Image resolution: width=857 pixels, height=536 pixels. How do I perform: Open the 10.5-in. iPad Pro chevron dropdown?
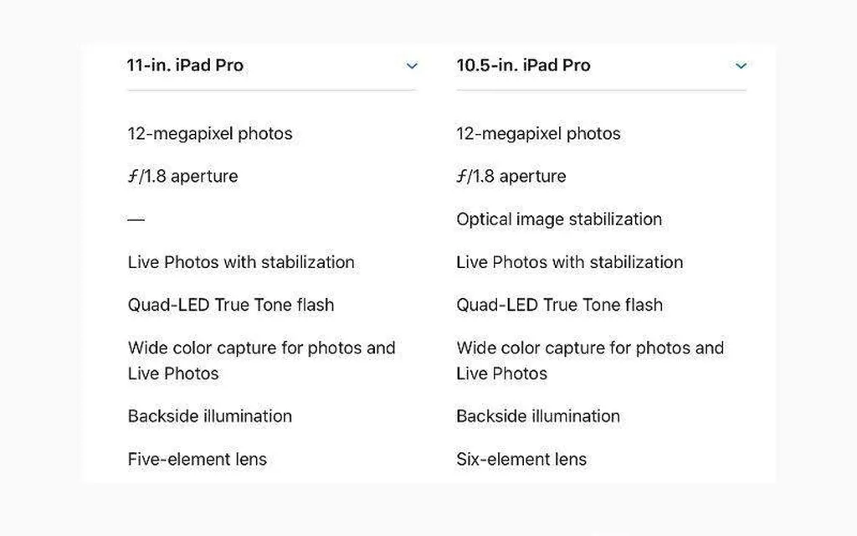point(741,65)
